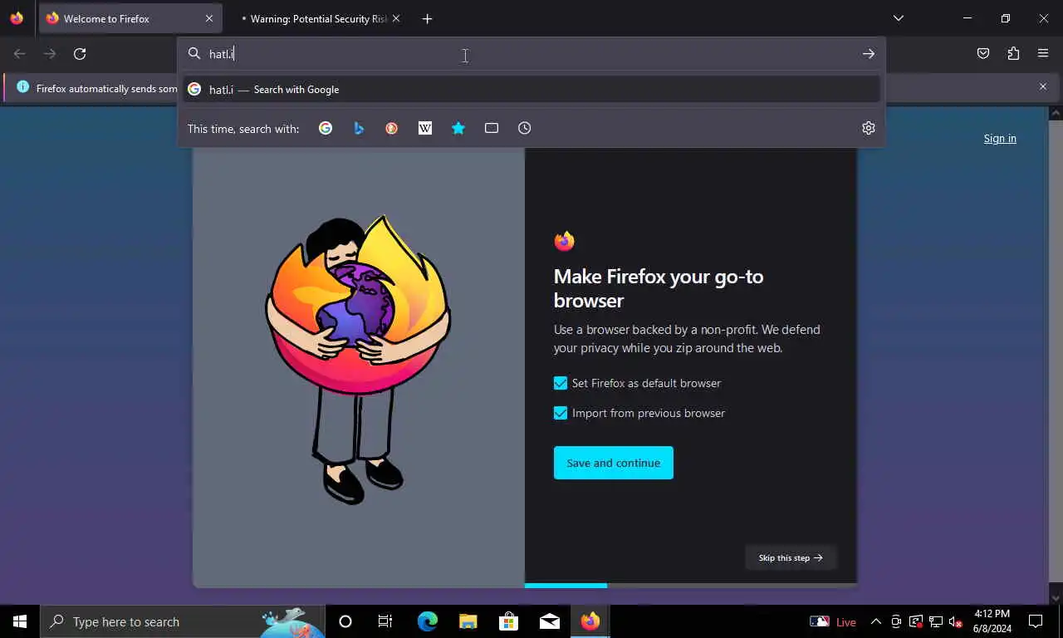Open File Explorer from taskbar

[x=468, y=621]
